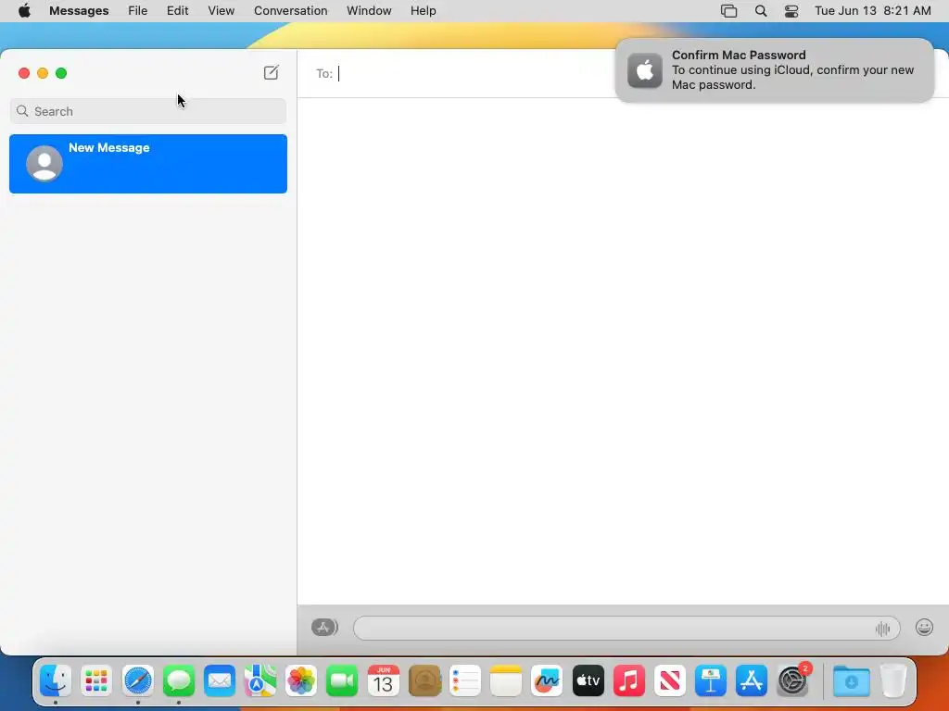Launch Maps from the Dock
Screen dimensions: 949x711
pos(260,680)
